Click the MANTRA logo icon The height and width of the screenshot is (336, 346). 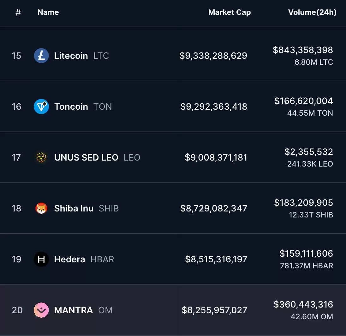pyautogui.click(x=41, y=310)
